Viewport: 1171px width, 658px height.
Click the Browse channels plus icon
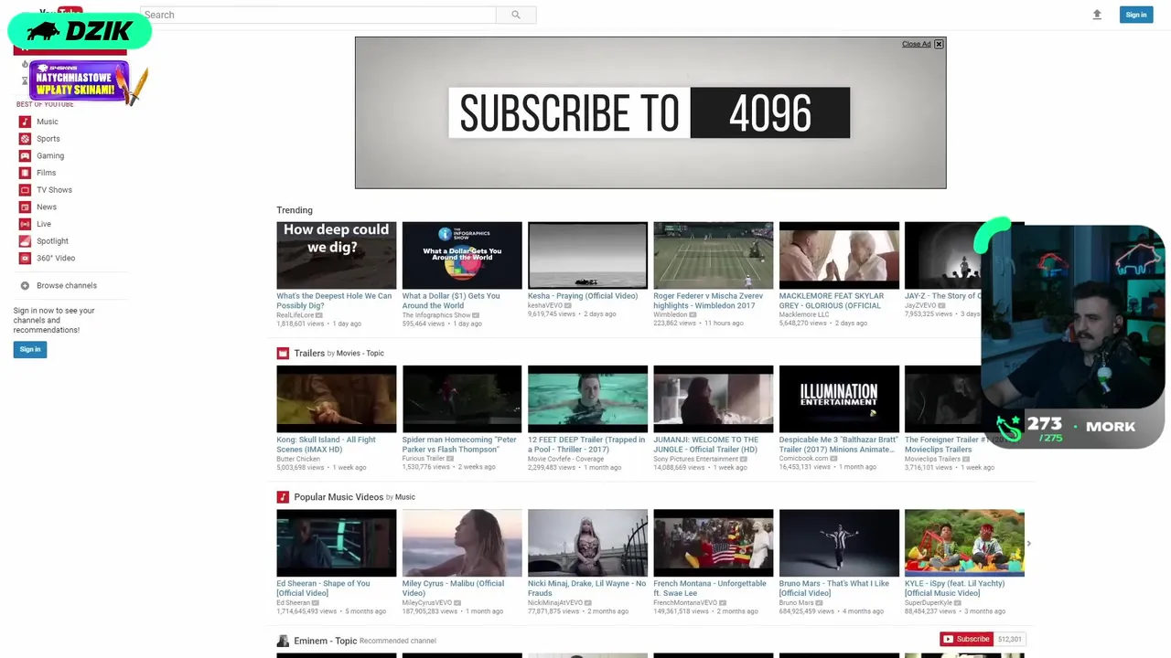25,285
